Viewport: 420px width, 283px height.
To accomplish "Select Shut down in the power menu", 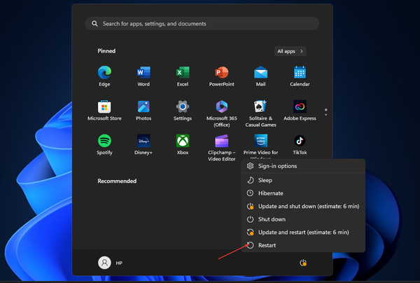I will pyautogui.click(x=303, y=219).
